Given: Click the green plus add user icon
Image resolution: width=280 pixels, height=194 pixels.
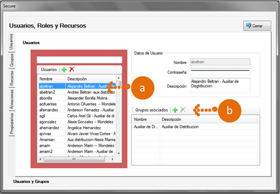Looking at the screenshot, I should [x=64, y=69].
